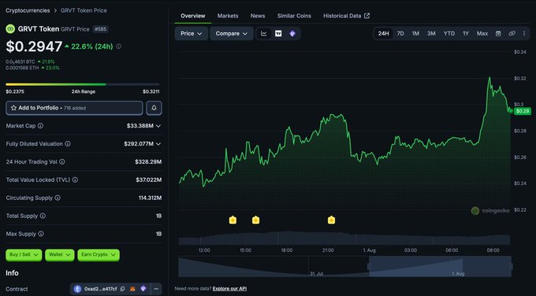Image resolution: width=536 pixels, height=296 pixels.
Task: Open the Buy / Sell dropdown
Action: 24,255
